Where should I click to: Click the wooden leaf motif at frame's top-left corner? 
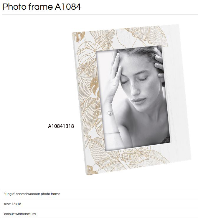(79, 37)
